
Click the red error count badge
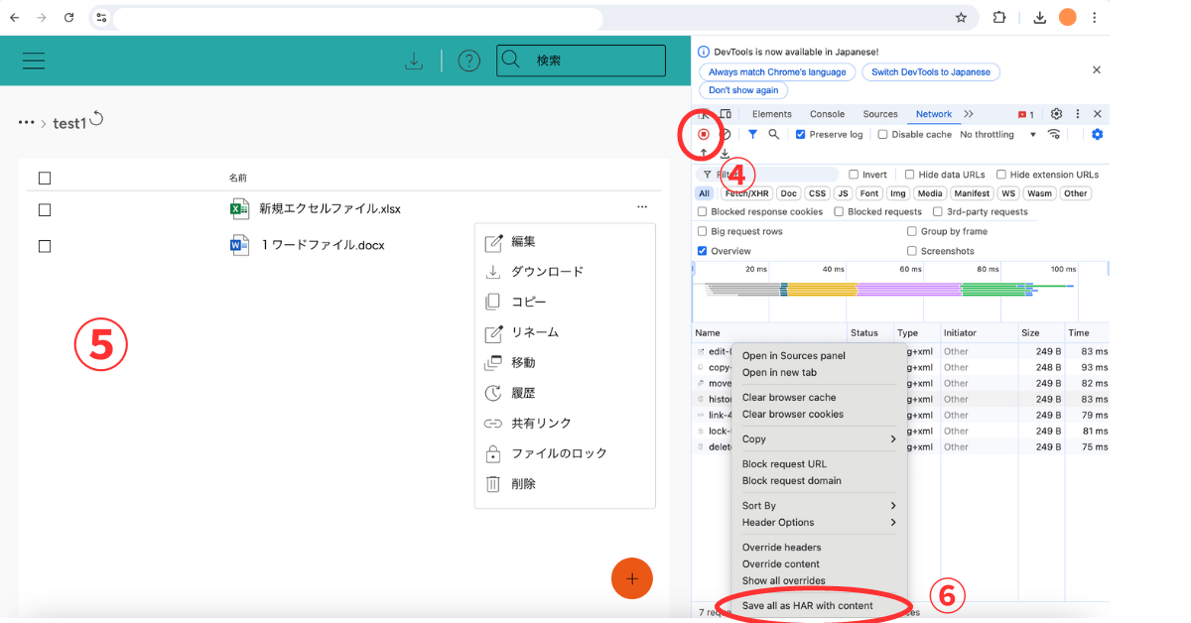1026,114
